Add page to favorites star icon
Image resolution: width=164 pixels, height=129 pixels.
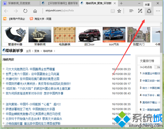tap(119, 11)
